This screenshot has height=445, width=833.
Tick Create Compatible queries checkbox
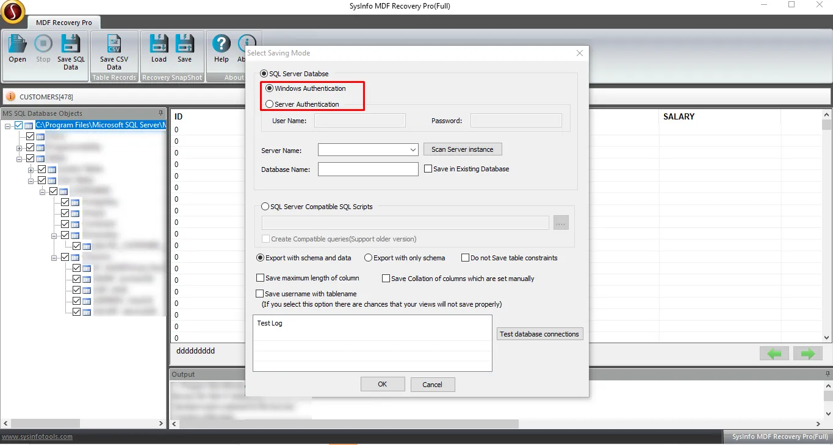tap(265, 239)
